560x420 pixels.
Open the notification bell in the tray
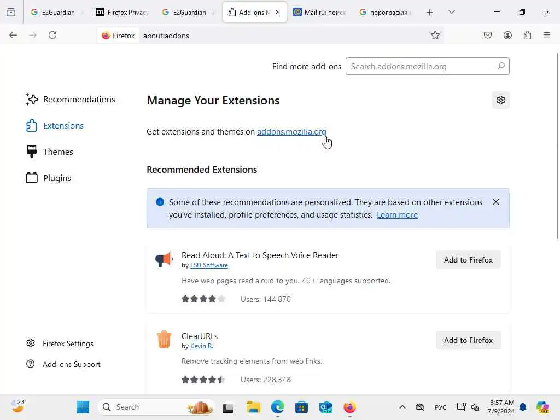[523, 407]
